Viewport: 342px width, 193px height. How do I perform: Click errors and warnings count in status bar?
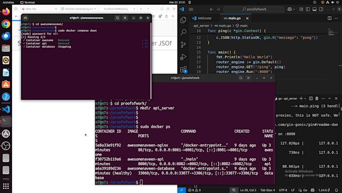pos(194,190)
